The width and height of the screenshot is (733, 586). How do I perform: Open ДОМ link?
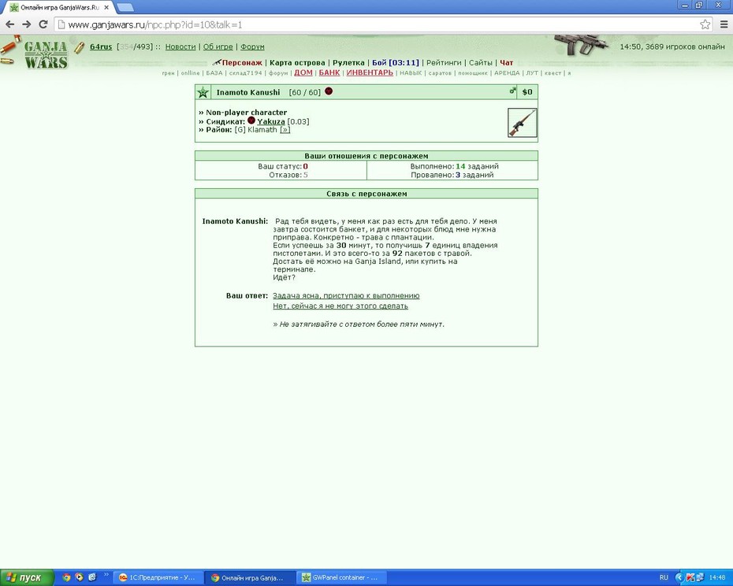pyautogui.click(x=303, y=72)
